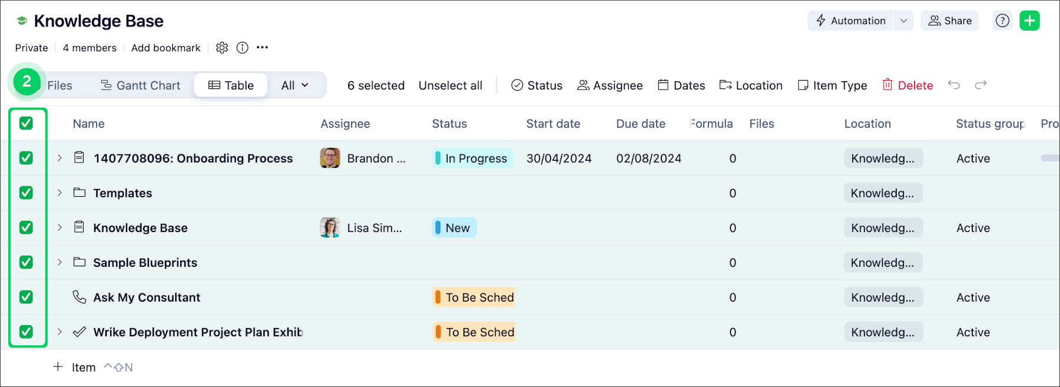Click the redo arrow icon
This screenshot has height=387, width=1060.
click(x=980, y=85)
